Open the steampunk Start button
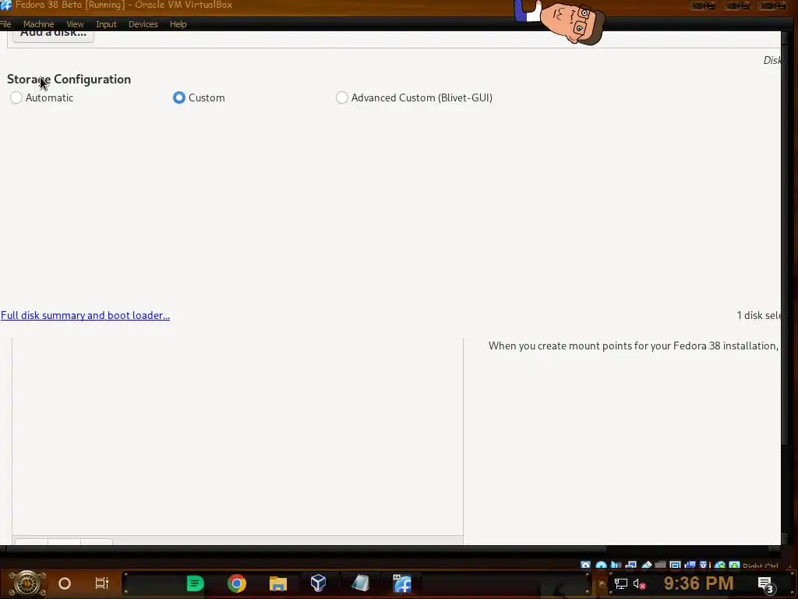 click(x=27, y=583)
